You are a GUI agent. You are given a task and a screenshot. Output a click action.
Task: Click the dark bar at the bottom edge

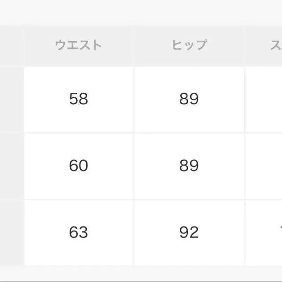(x=141, y=280)
